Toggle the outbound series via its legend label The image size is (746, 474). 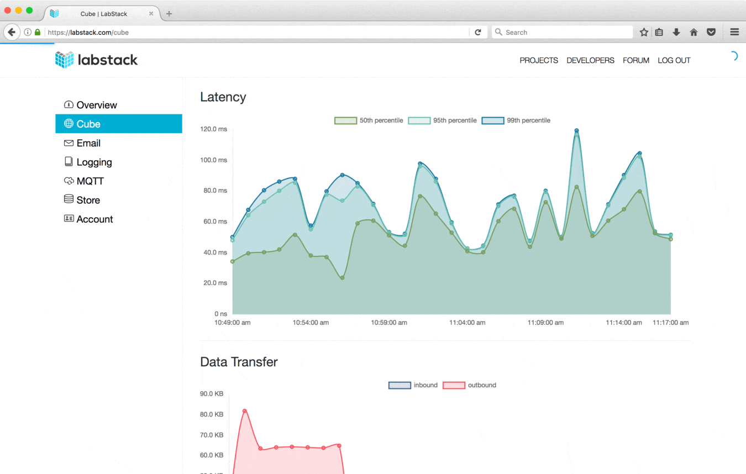click(482, 385)
